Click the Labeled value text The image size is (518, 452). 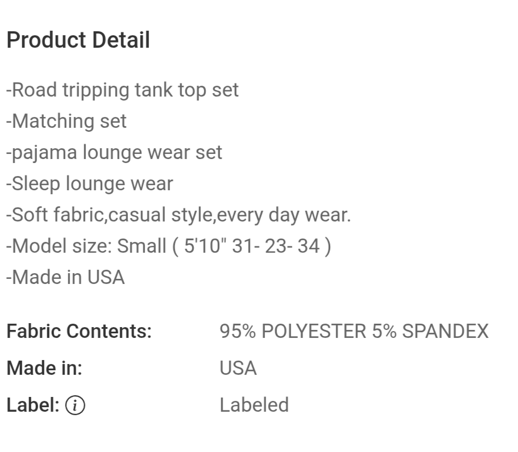pos(254,405)
